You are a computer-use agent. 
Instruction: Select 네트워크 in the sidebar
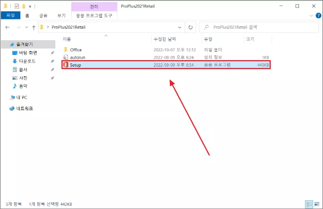click(x=24, y=108)
